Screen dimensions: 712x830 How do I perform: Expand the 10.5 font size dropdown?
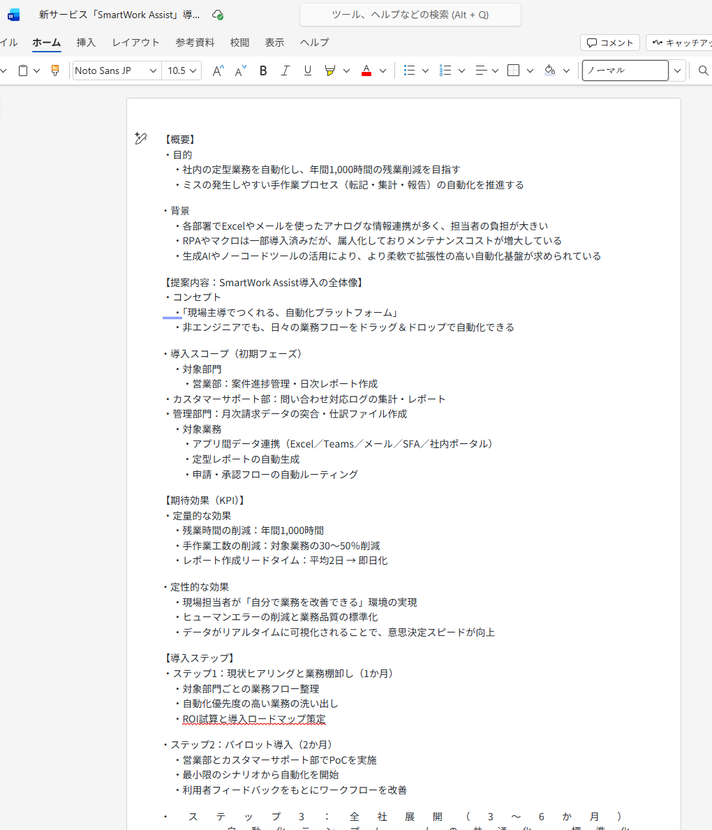[193, 71]
